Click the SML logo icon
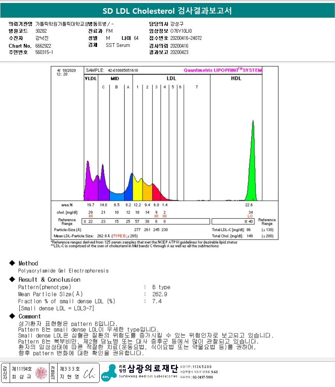Image resolution: width=335 pixels, height=387 pixels. click(109, 373)
